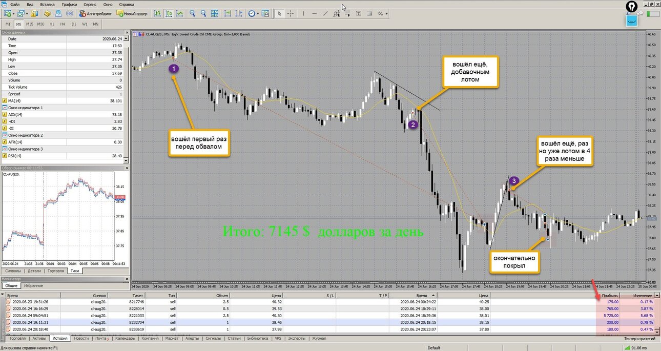661x351 pixels.
Task: Show the Navigator panel icon
Action: point(58,14)
